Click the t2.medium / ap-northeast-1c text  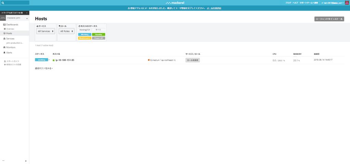tap(163, 60)
